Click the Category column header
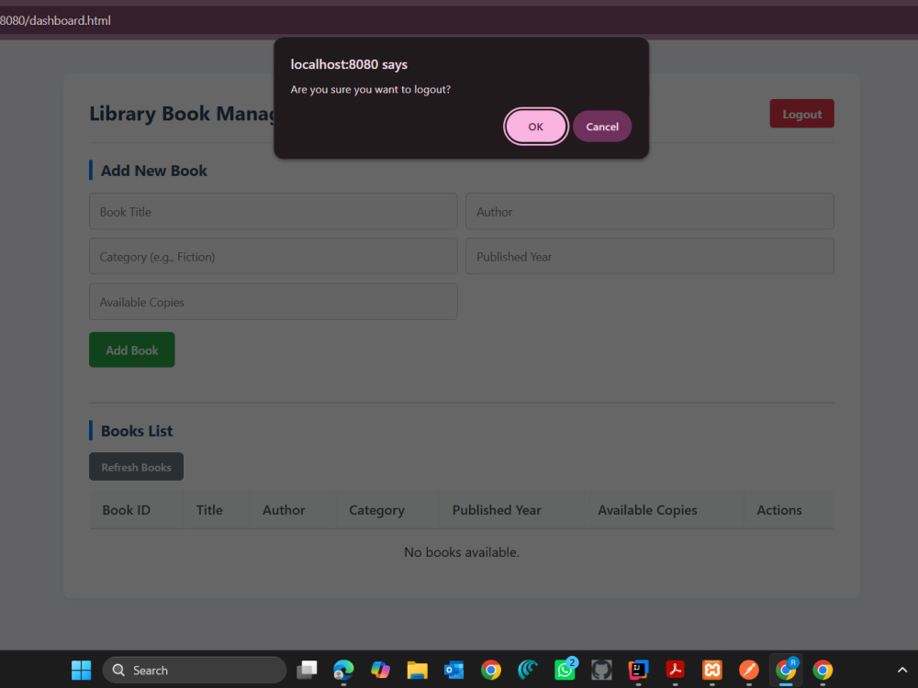This screenshot has height=688, width=918. coord(376,510)
